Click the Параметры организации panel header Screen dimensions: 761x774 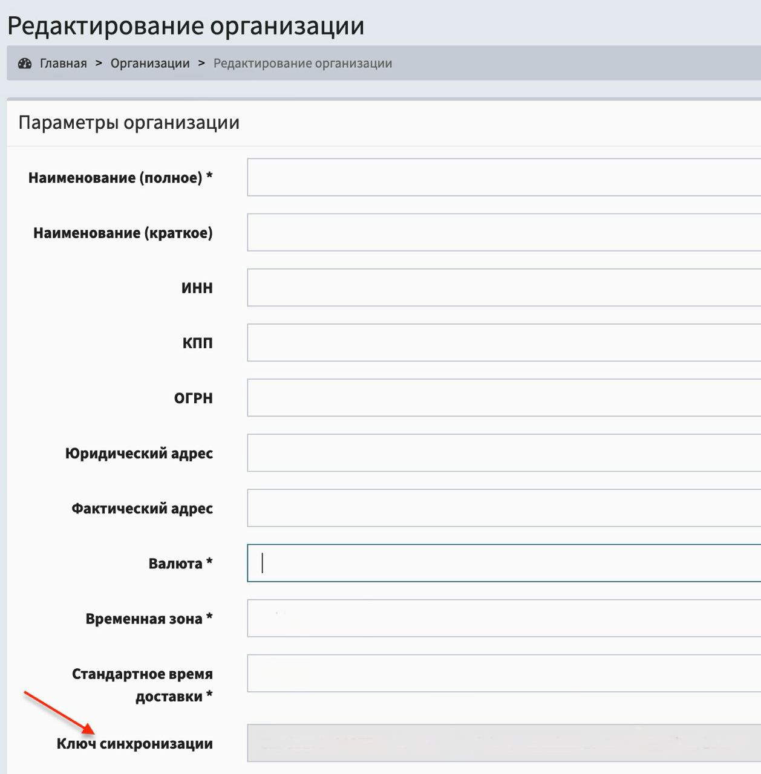[129, 123]
